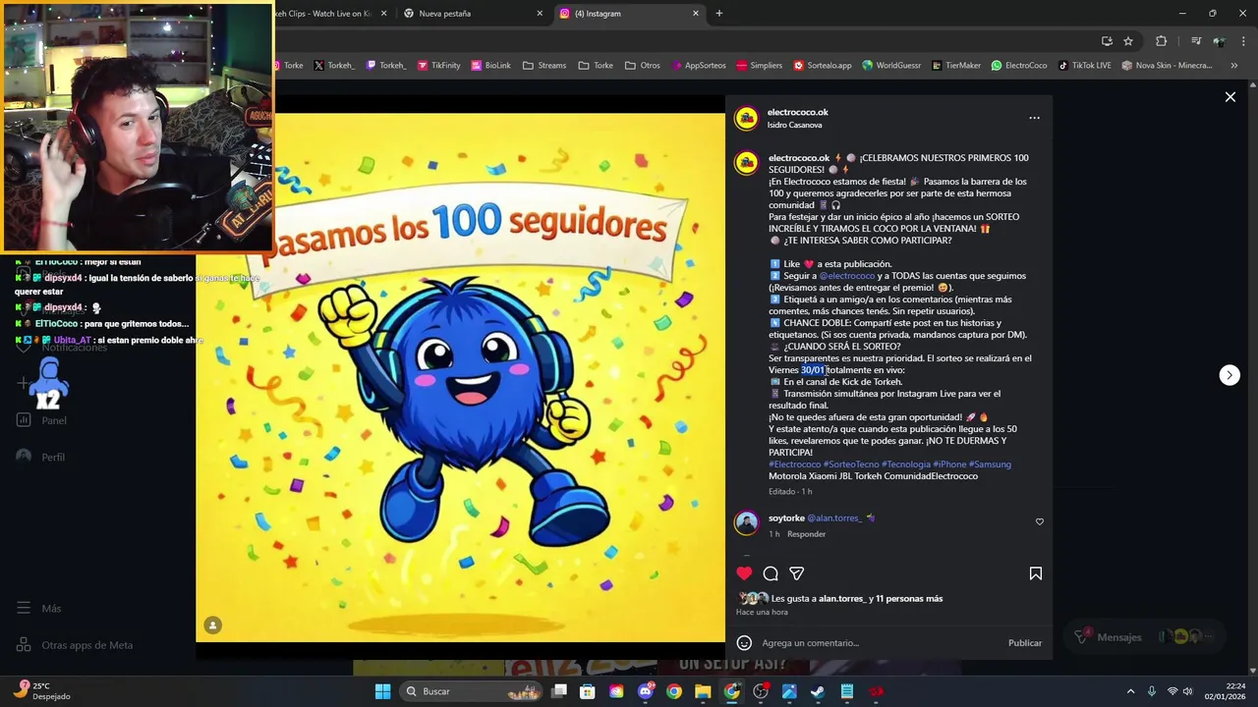Open TikFinity bookmark
1258x707 pixels.
pyautogui.click(x=438, y=66)
